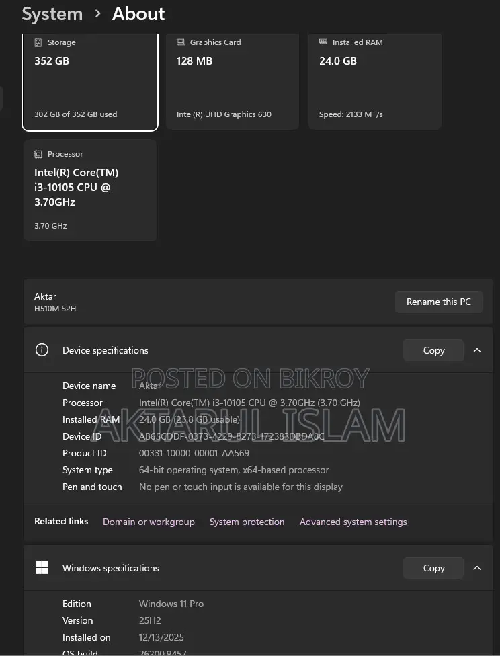Open the Storage card showing 352 GB
The height and width of the screenshot is (656, 500).
(90, 82)
